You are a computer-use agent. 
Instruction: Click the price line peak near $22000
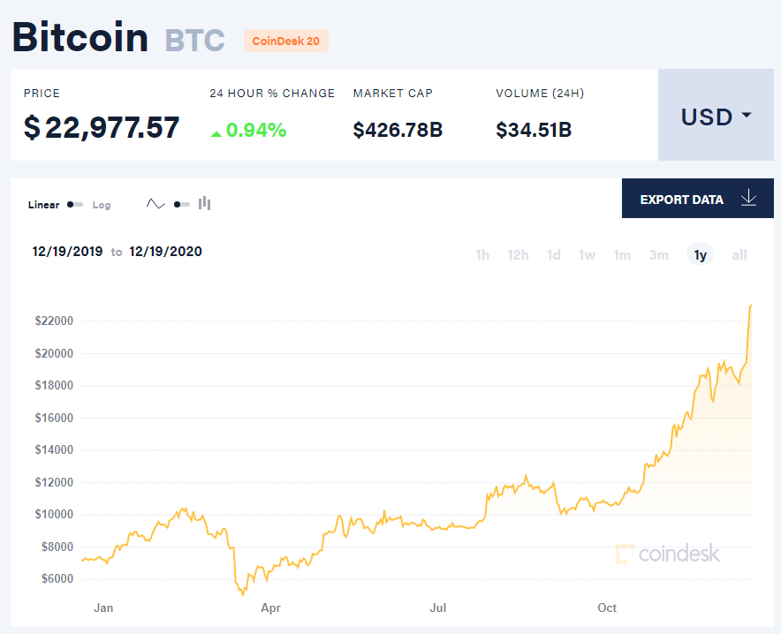click(750, 306)
